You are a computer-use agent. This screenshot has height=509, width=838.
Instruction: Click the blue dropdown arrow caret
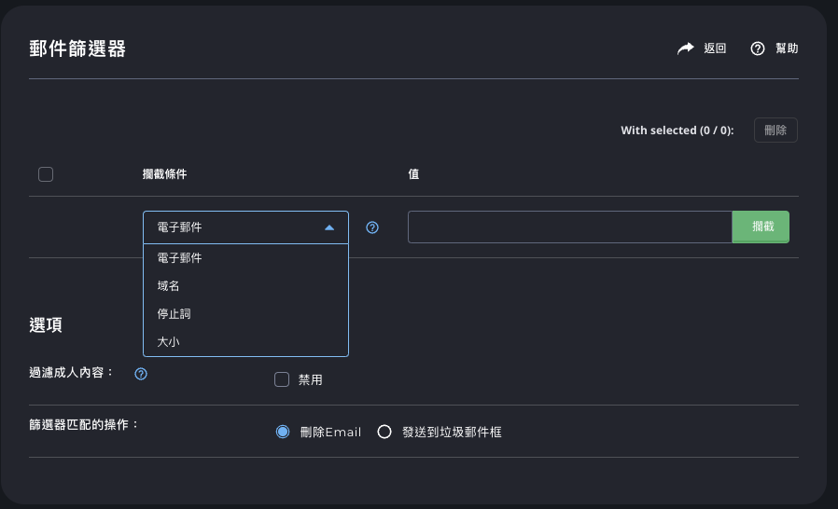tap(329, 227)
